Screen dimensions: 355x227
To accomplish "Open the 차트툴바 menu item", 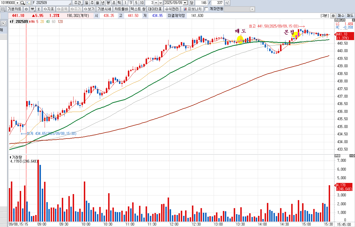I will tap(121, 9).
